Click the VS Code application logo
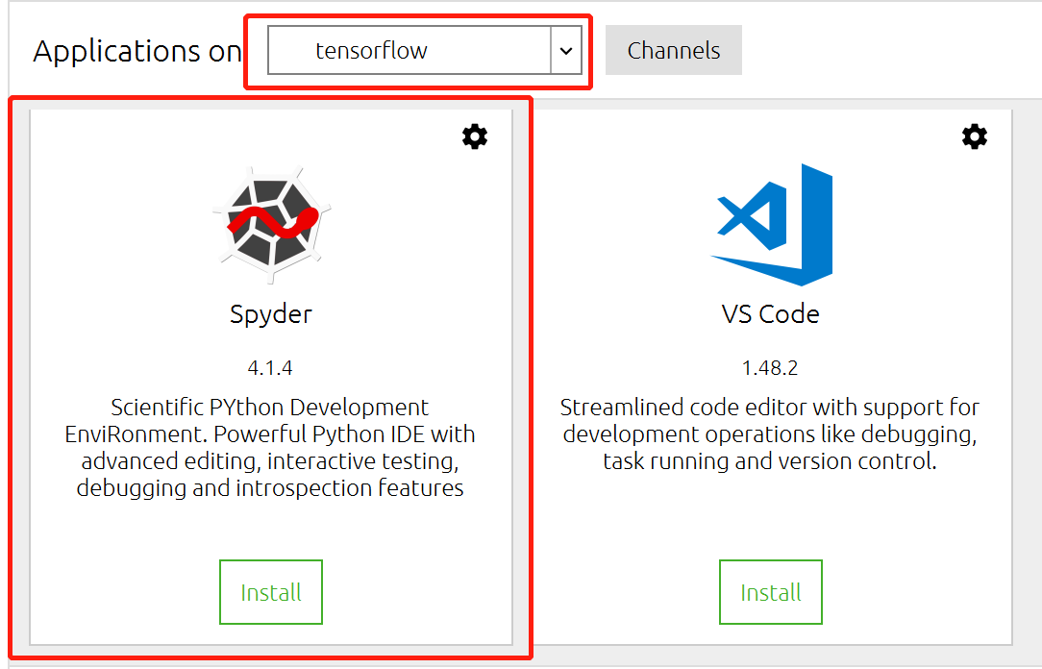The image size is (1042, 669). coord(772,225)
